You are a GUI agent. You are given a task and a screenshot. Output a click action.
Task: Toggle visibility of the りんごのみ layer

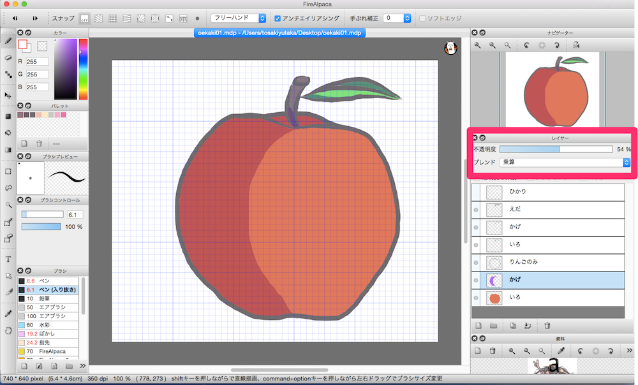coord(476,263)
